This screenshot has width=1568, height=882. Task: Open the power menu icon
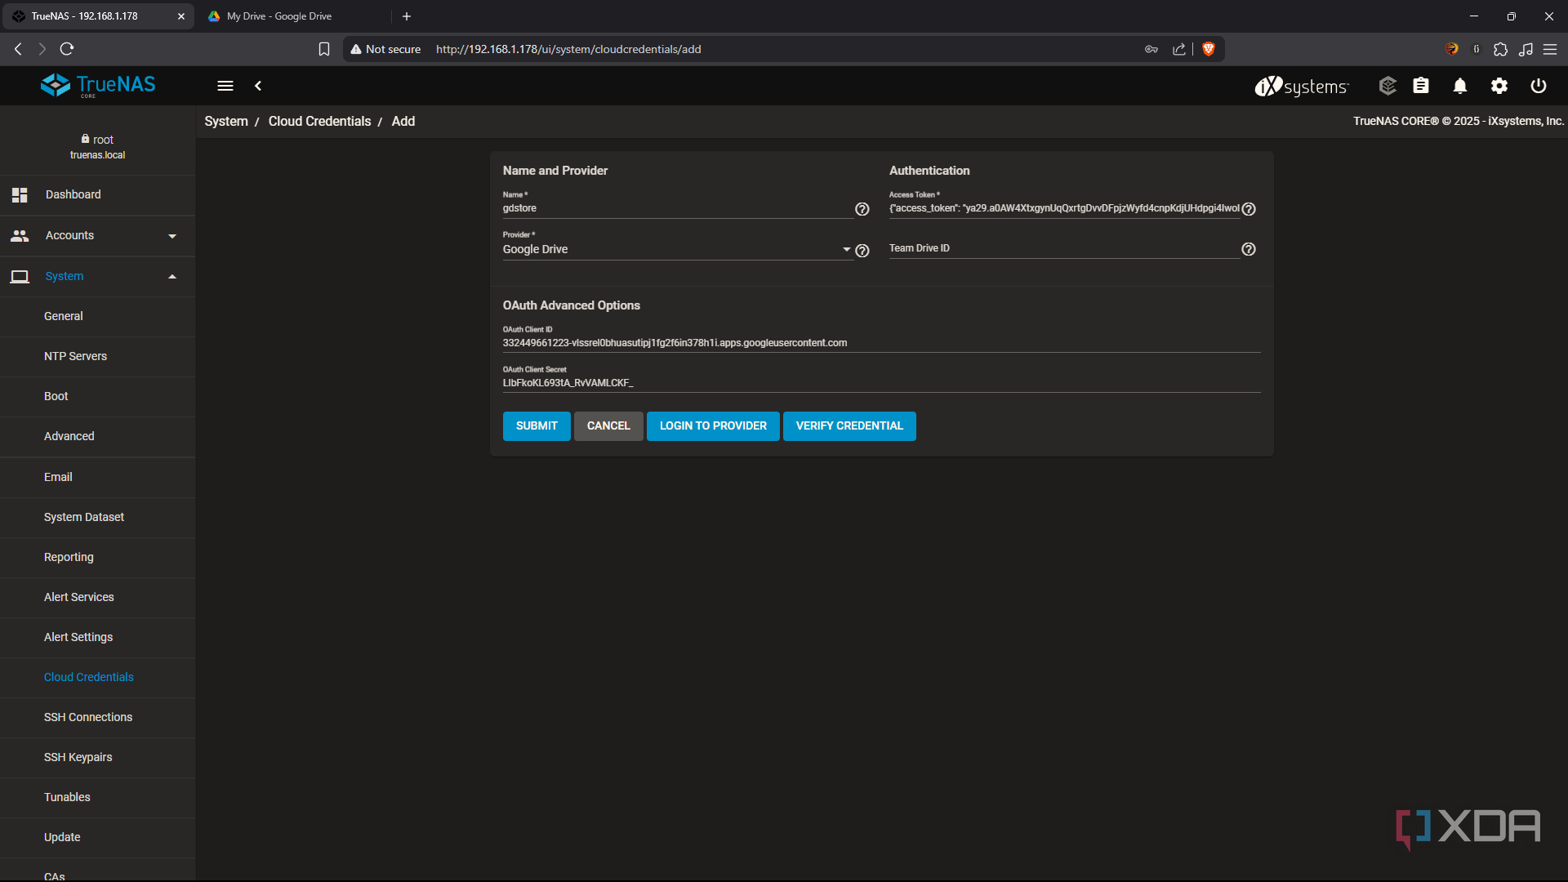point(1539,86)
